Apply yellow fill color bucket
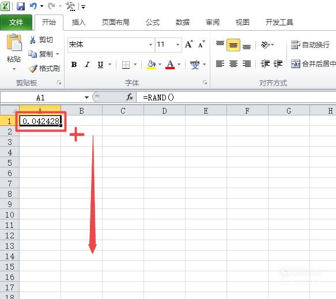 [x=151, y=65]
